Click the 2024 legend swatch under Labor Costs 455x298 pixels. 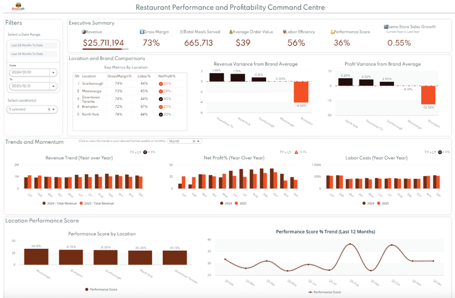point(364,203)
